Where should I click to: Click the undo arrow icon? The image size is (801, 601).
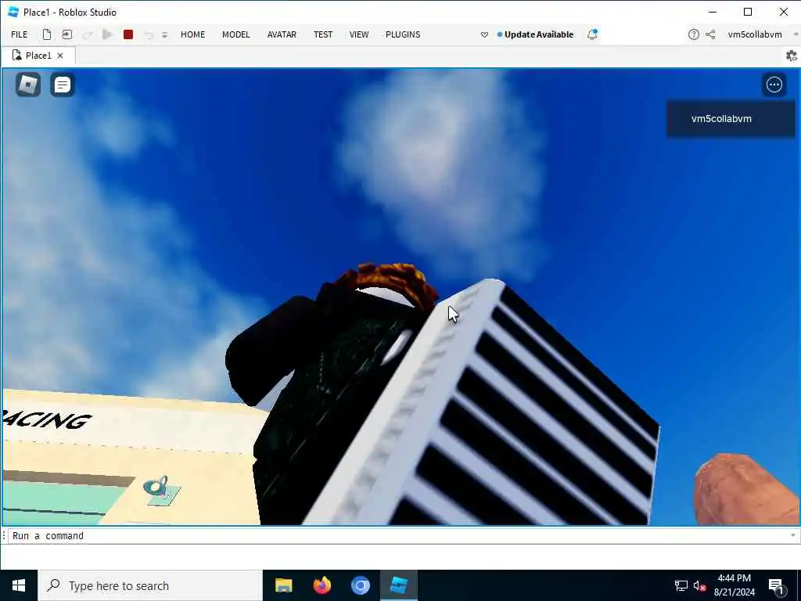(148, 35)
